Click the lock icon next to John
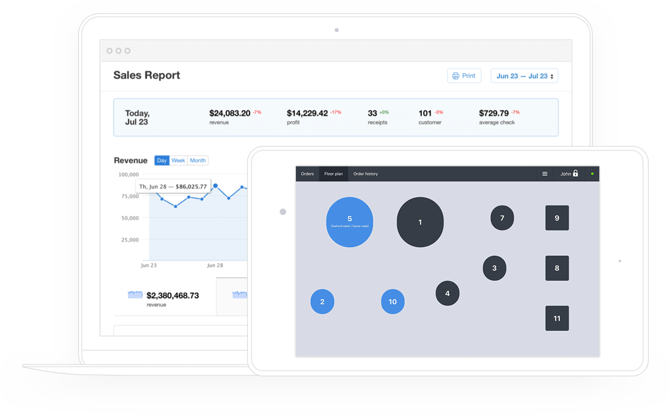This screenshot has width=670, height=414. point(576,173)
